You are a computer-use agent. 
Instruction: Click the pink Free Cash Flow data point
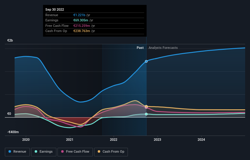[146, 107]
